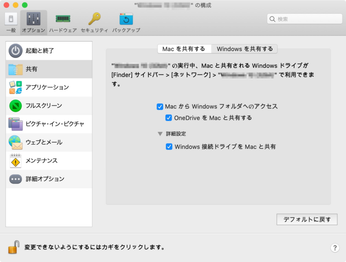Open the セキュリティ key icon
346x262 pixels.
(94, 19)
